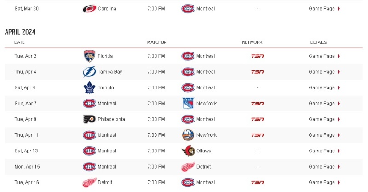Click the TSN logo on the Apr 11 game
368x192 pixels.
(x=258, y=135)
